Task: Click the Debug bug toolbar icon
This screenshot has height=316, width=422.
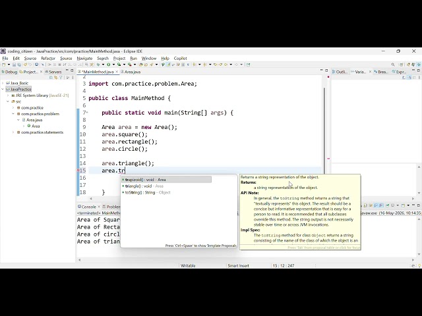Action: 98,65
